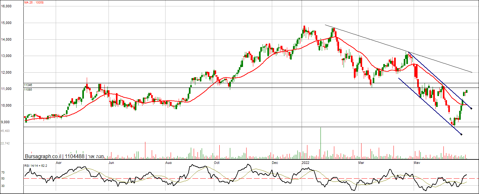This screenshot has width=479, height=194.
Task: Click the upper blue channel line end dot
Action: click(471, 109)
